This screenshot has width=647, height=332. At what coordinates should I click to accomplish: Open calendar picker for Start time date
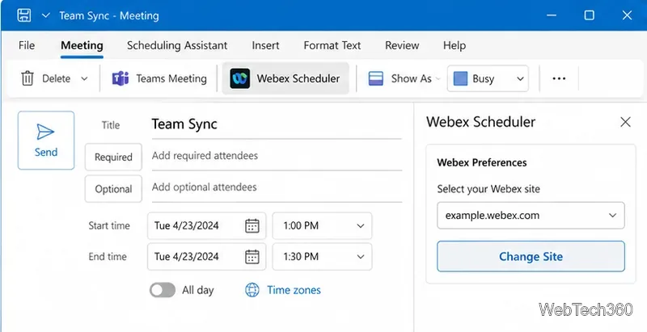[252, 225]
